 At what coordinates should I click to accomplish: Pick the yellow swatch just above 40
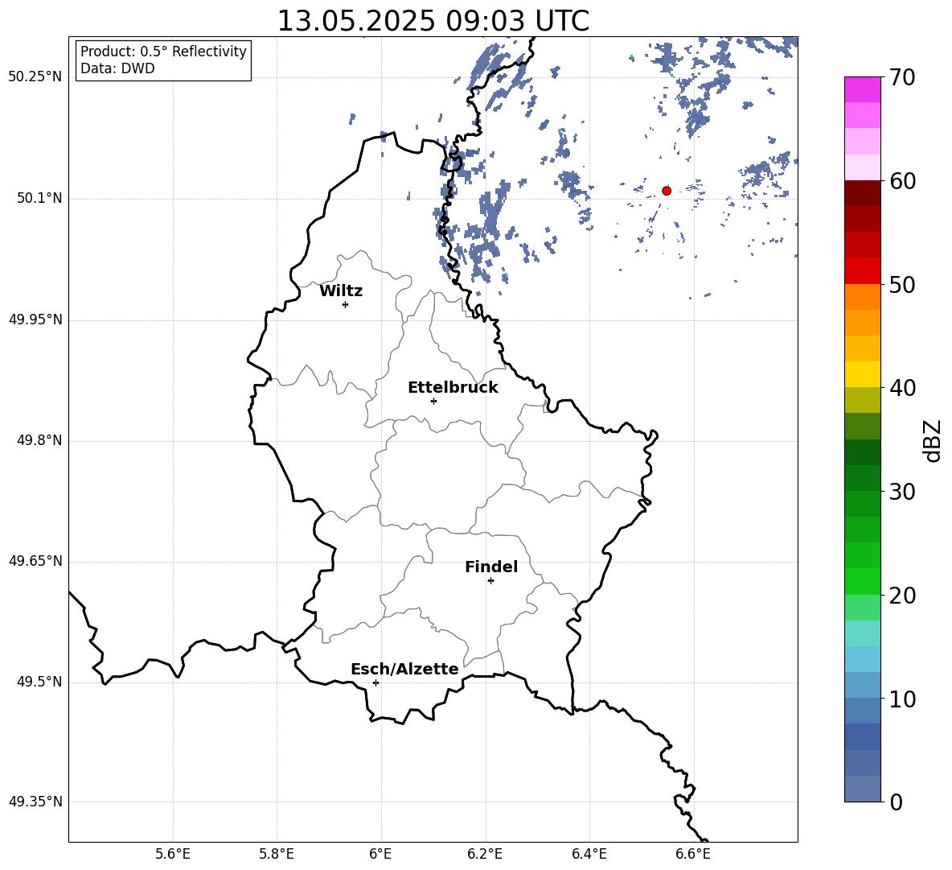(862, 374)
